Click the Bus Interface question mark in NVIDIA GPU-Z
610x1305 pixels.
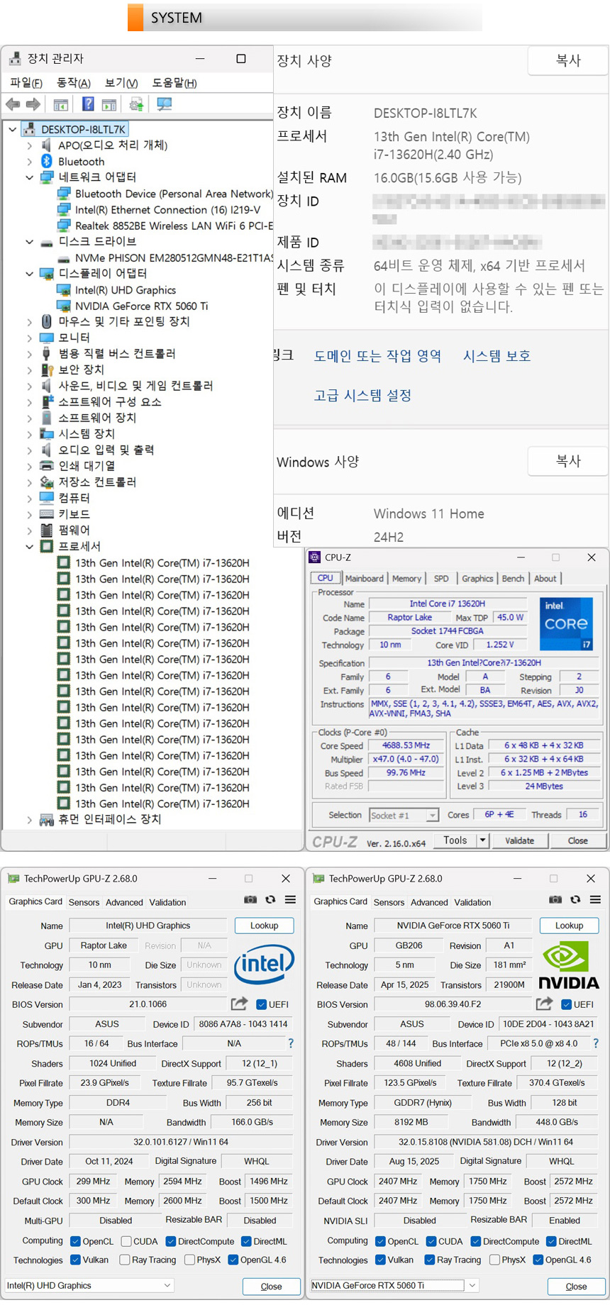click(x=595, y=1043)
